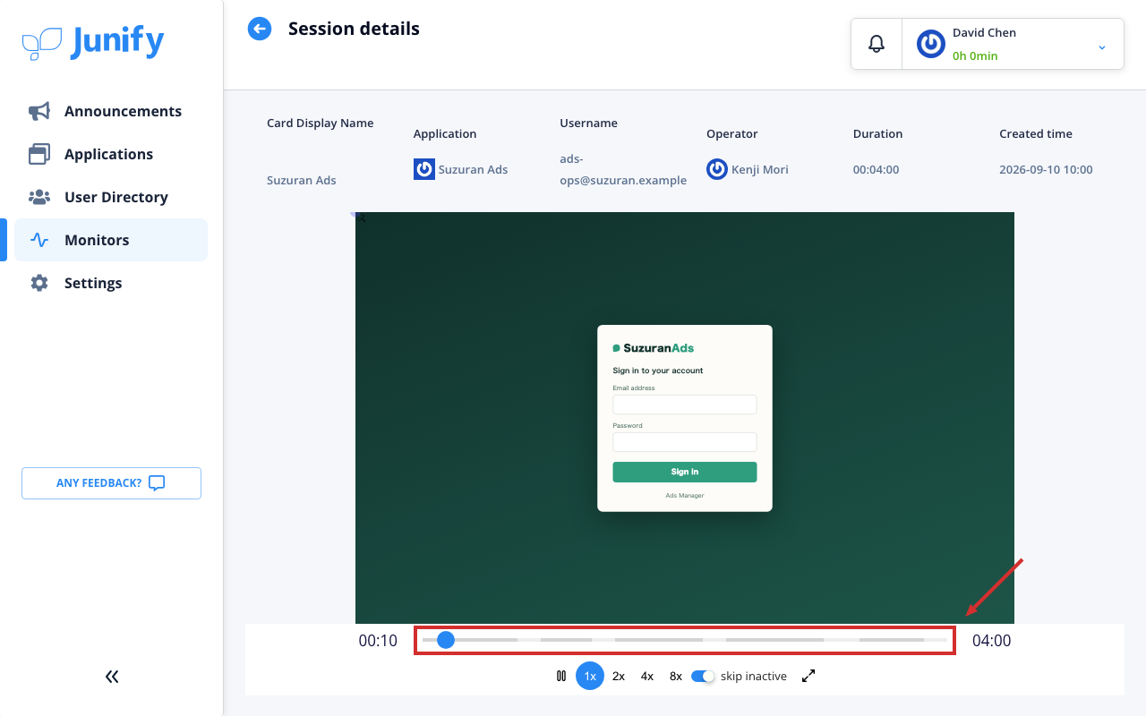Click the 0h 0min status text
The height and width of the screenshot is (716, 1146).
975,55
